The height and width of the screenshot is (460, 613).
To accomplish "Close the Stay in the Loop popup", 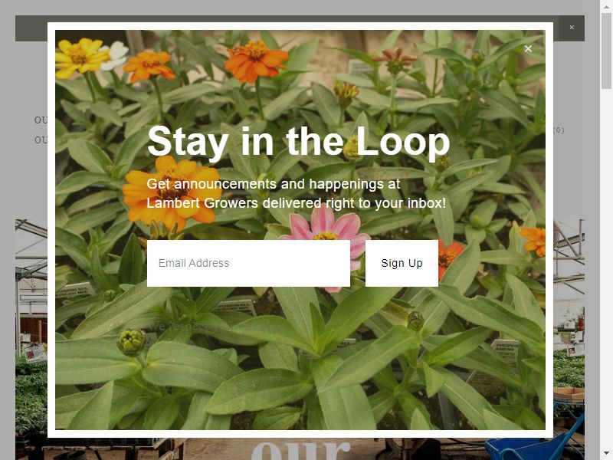I will 528,49.
